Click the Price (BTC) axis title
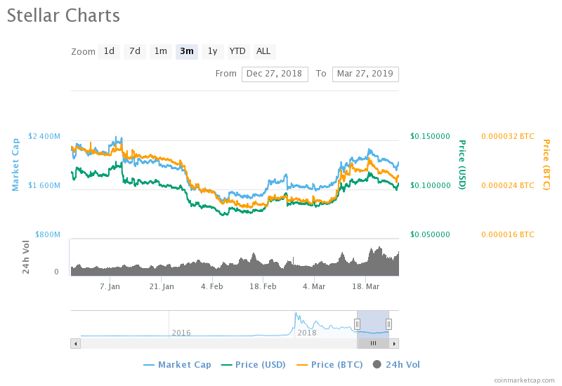The image size is (562, 386). pos(547,165)
